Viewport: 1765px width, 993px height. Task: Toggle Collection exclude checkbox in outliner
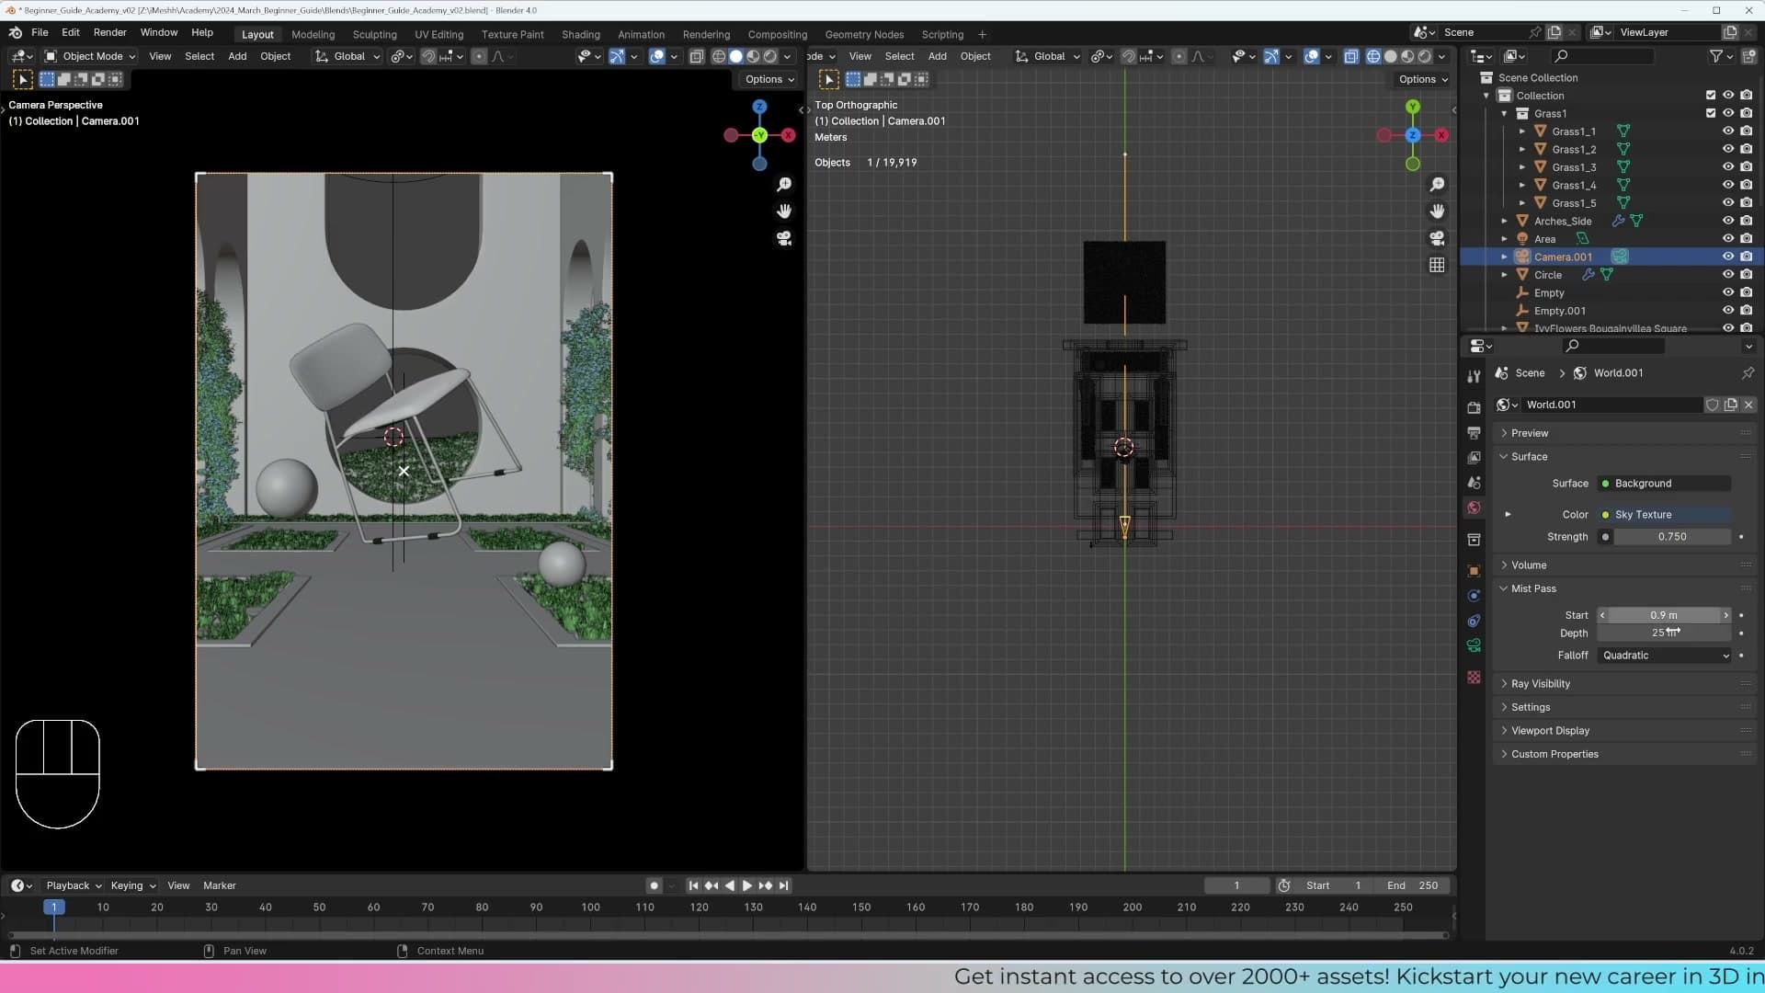point(1710,96)
